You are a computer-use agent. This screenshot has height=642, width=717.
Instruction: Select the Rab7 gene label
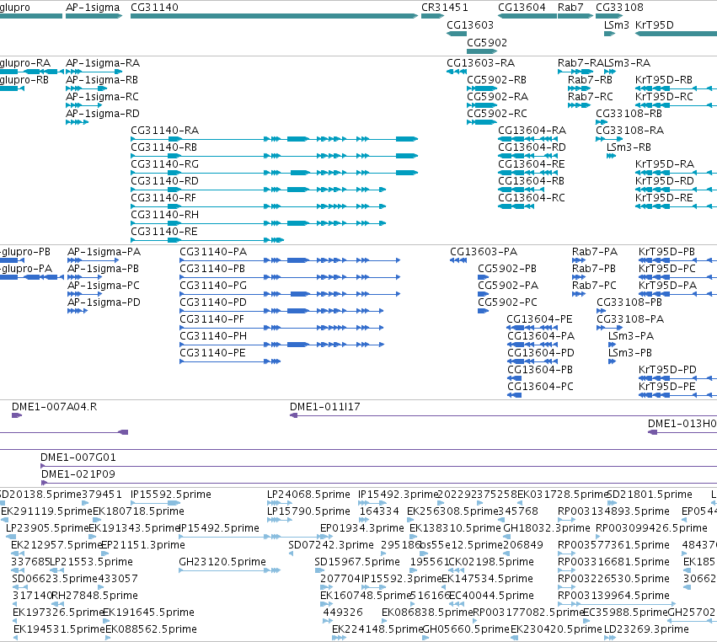click(x=570, y=8)
